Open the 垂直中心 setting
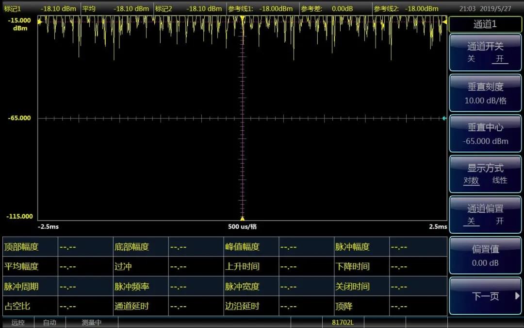The image size is (524, 328). 485,134
